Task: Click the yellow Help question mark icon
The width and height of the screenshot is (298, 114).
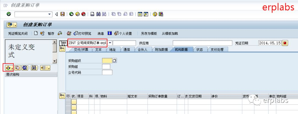Action: click(155, 14)
